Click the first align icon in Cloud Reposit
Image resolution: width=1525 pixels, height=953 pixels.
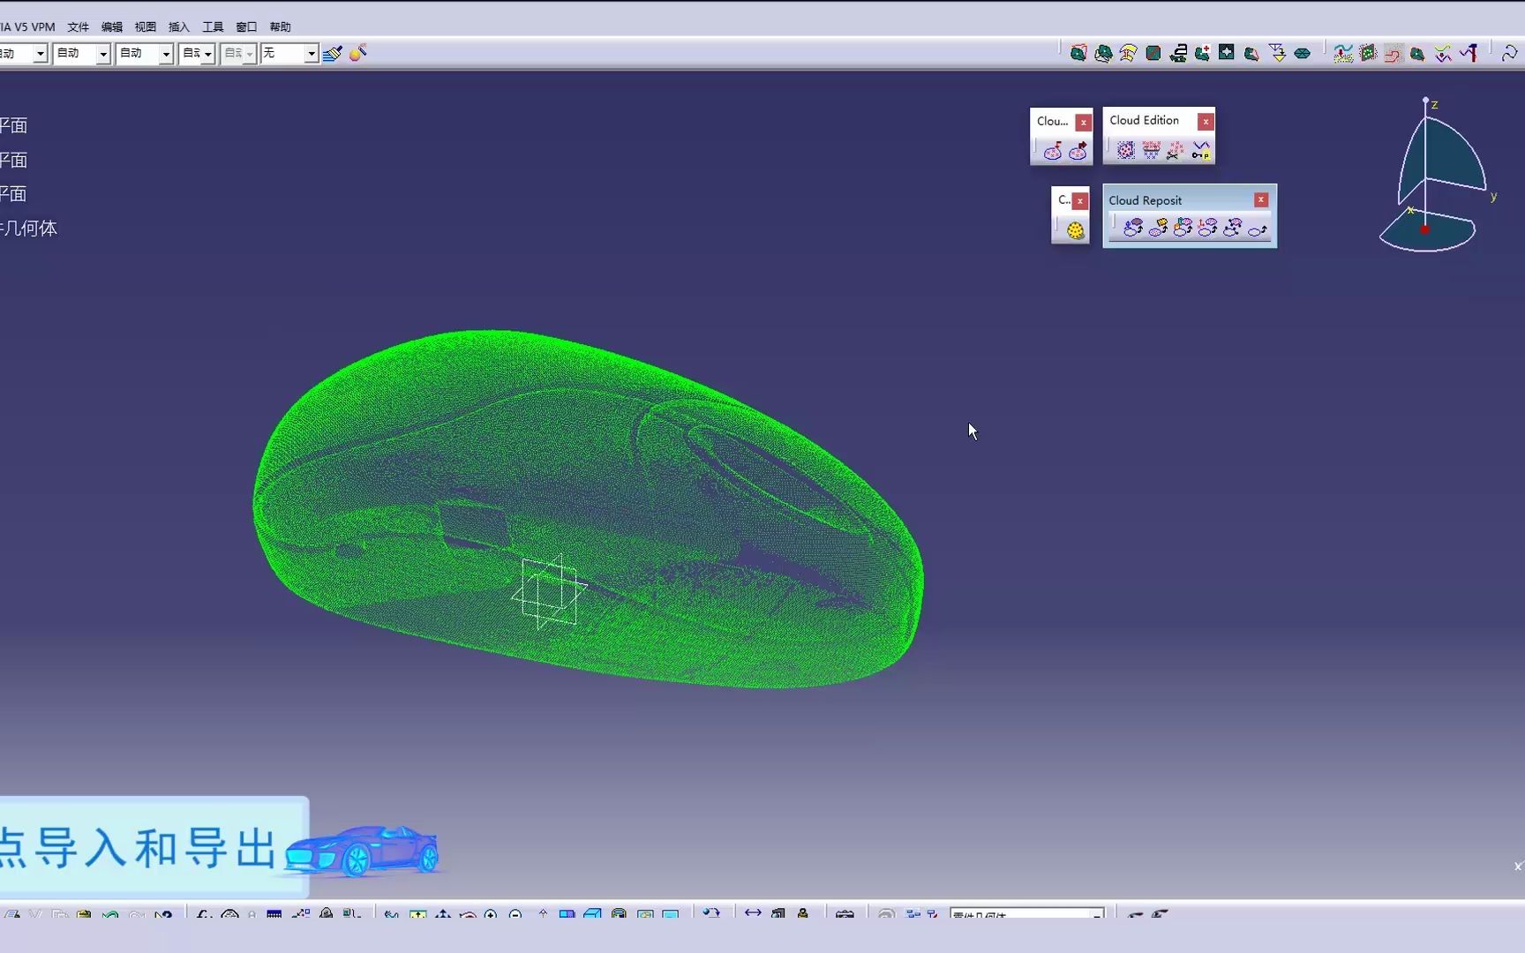point(1133,228)
